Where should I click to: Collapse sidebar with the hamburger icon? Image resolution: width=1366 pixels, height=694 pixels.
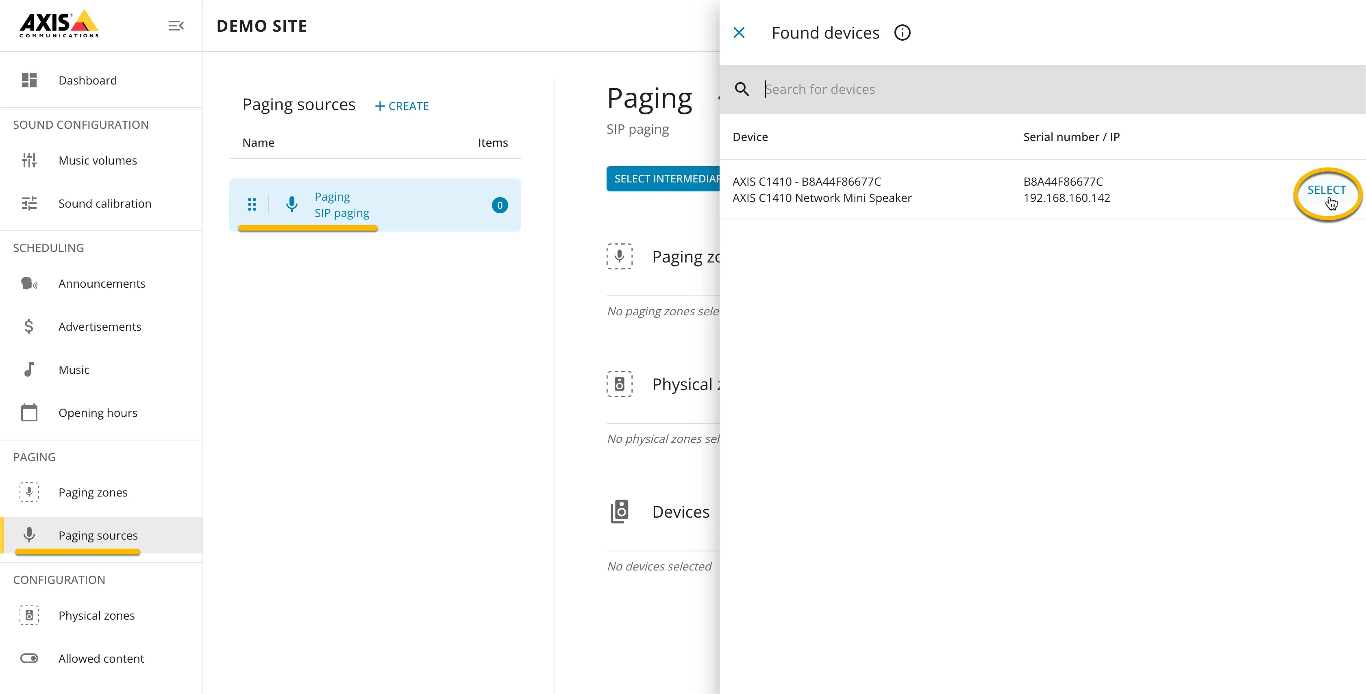pyautogui.click(x=176, y=26)
